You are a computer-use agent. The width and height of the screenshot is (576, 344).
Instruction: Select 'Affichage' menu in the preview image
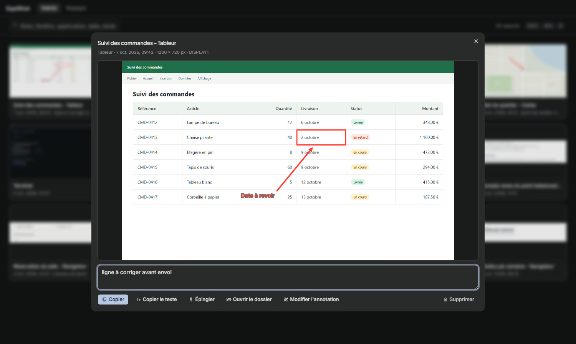point(204,78)
